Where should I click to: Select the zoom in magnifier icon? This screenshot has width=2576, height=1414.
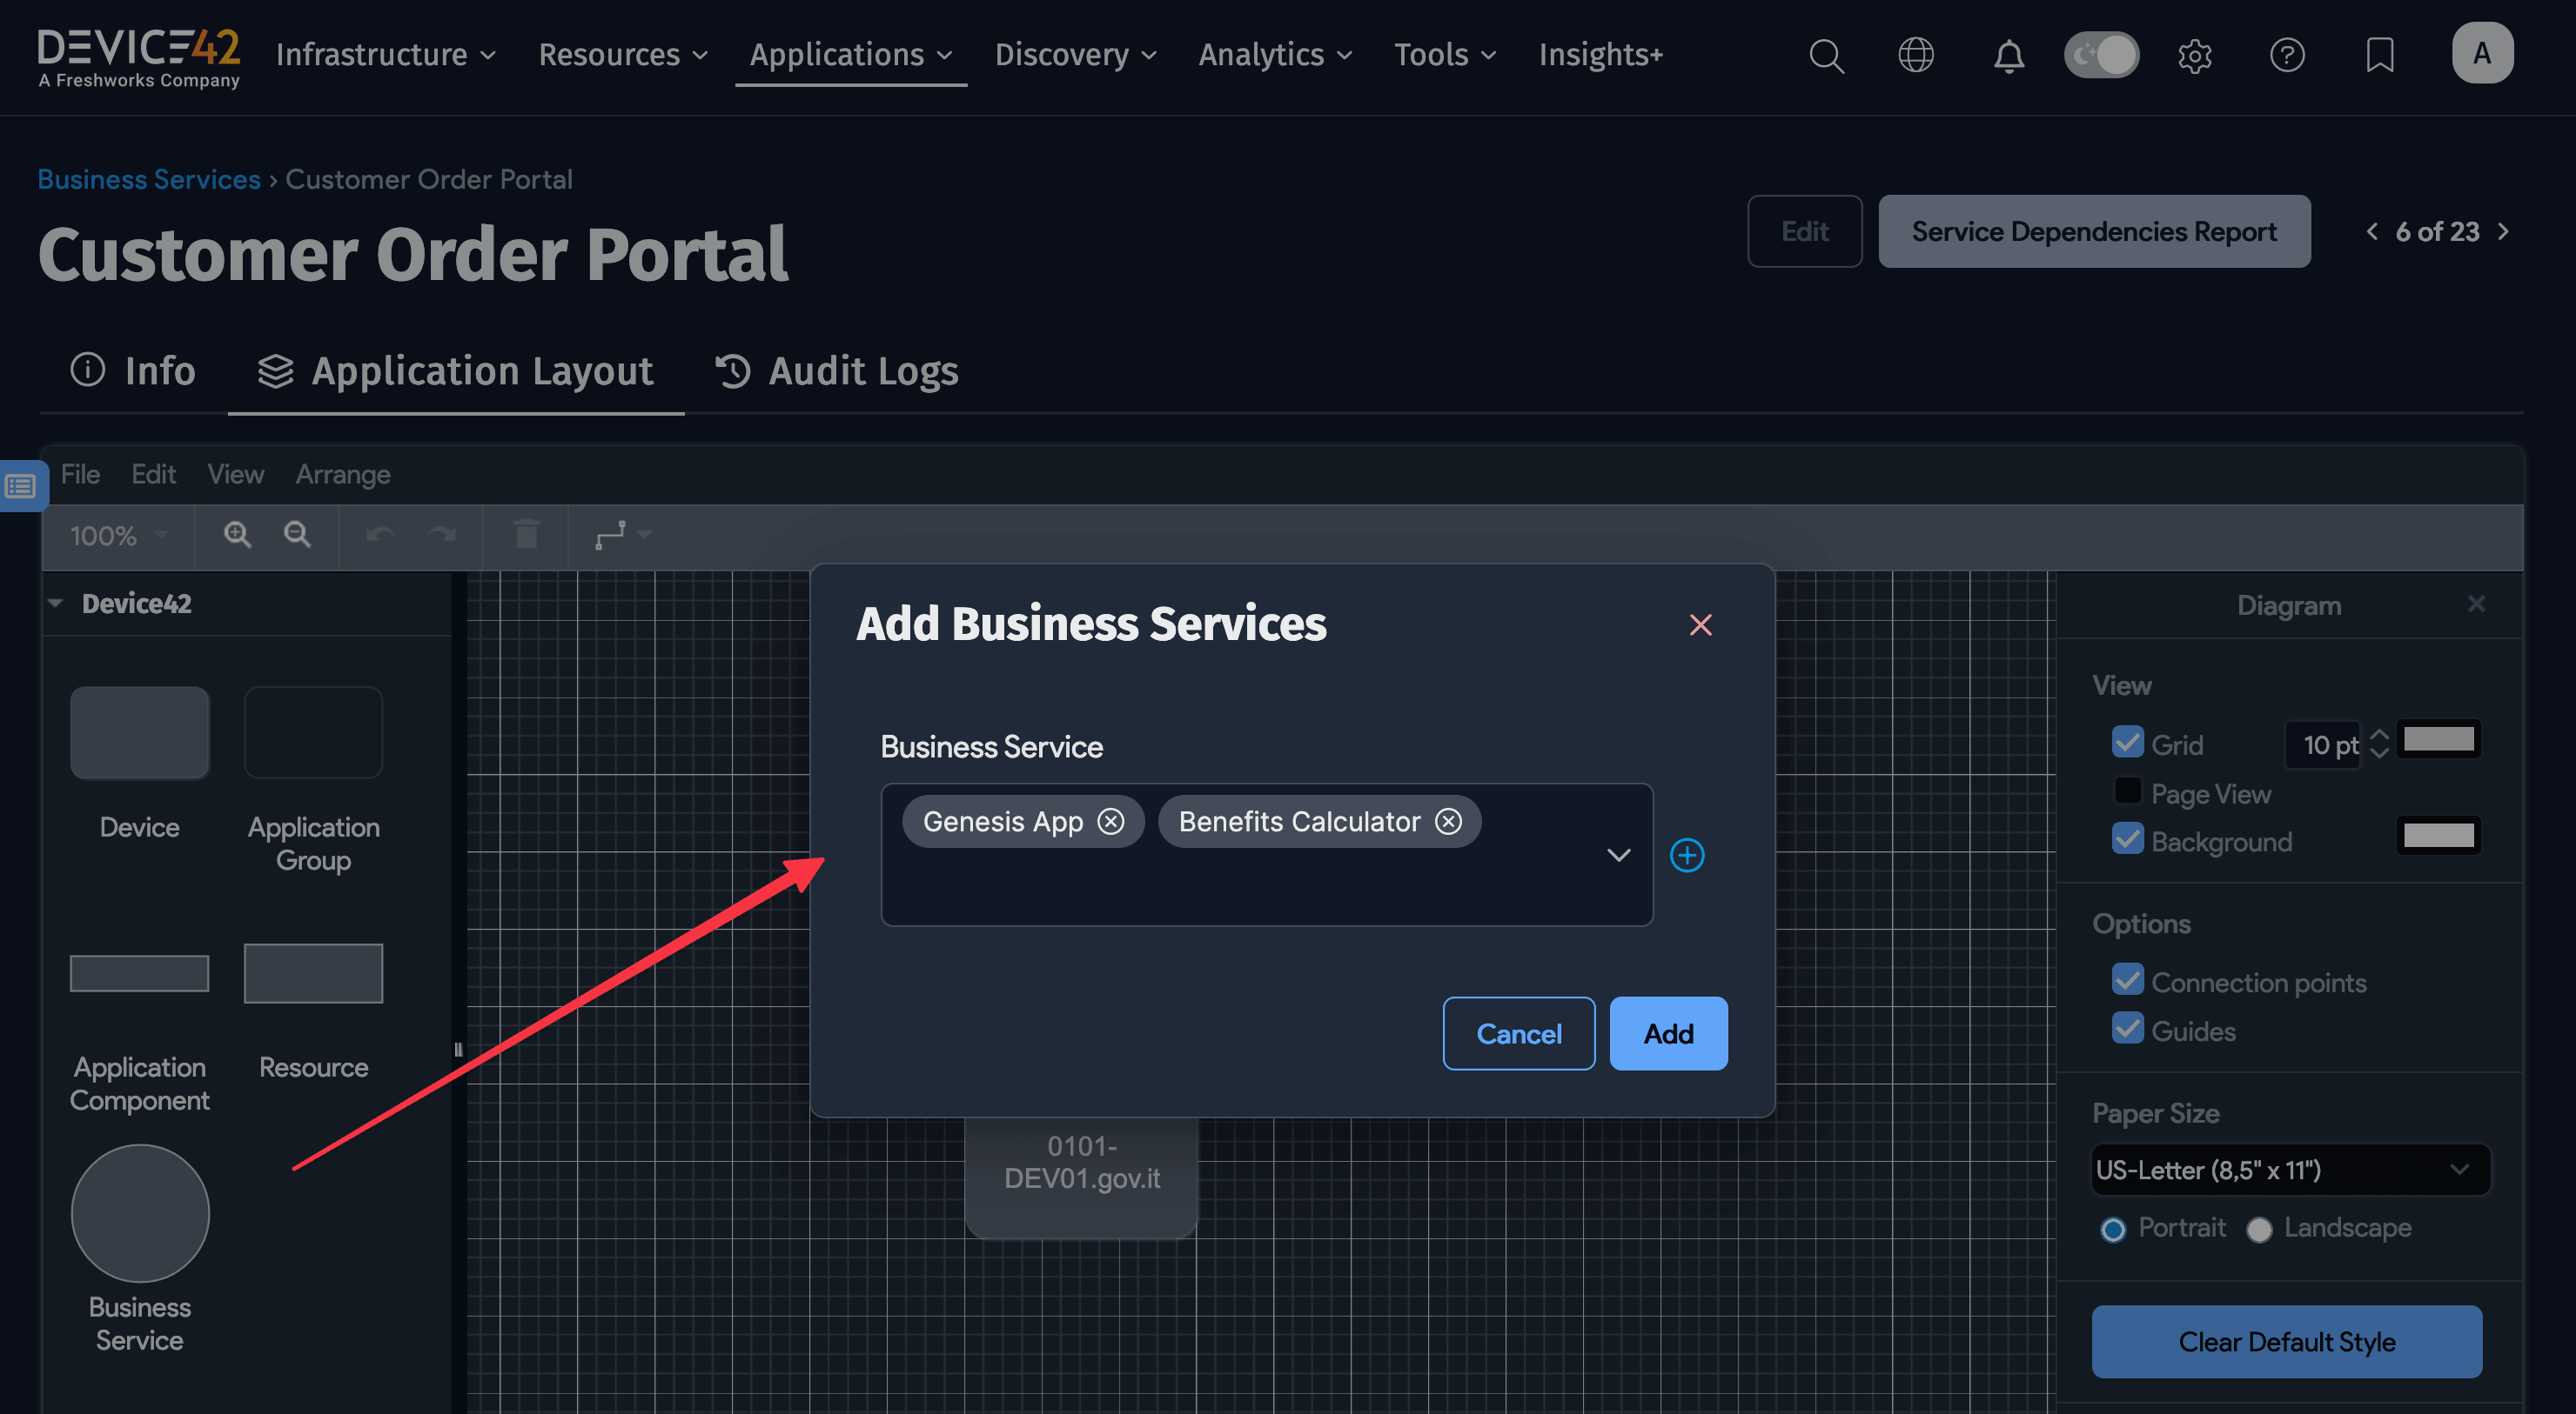(x=236, y=536)
